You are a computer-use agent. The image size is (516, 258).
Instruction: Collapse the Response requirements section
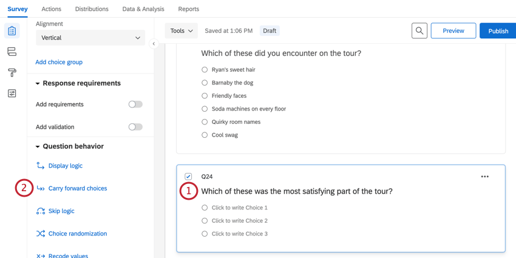tap(38, 83)
